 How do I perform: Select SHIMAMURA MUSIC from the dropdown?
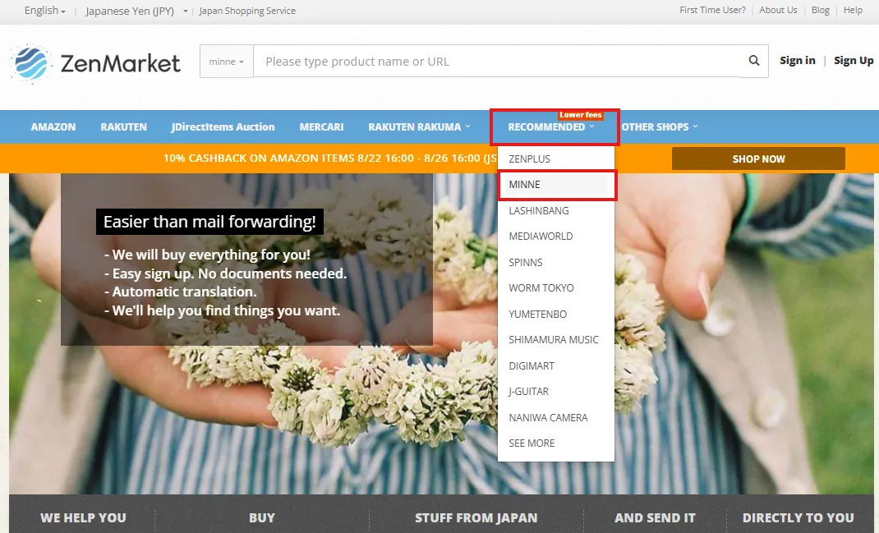tap(555, 340)
